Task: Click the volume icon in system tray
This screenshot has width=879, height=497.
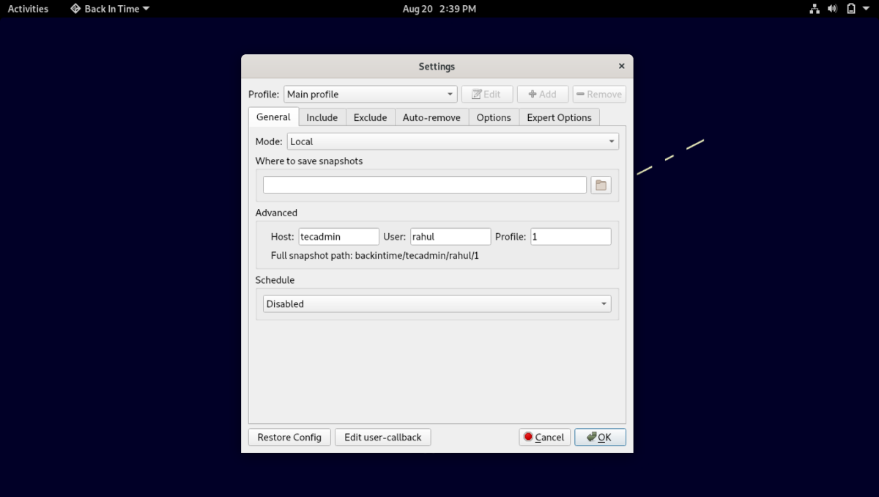Action: [x=832, y=9]
